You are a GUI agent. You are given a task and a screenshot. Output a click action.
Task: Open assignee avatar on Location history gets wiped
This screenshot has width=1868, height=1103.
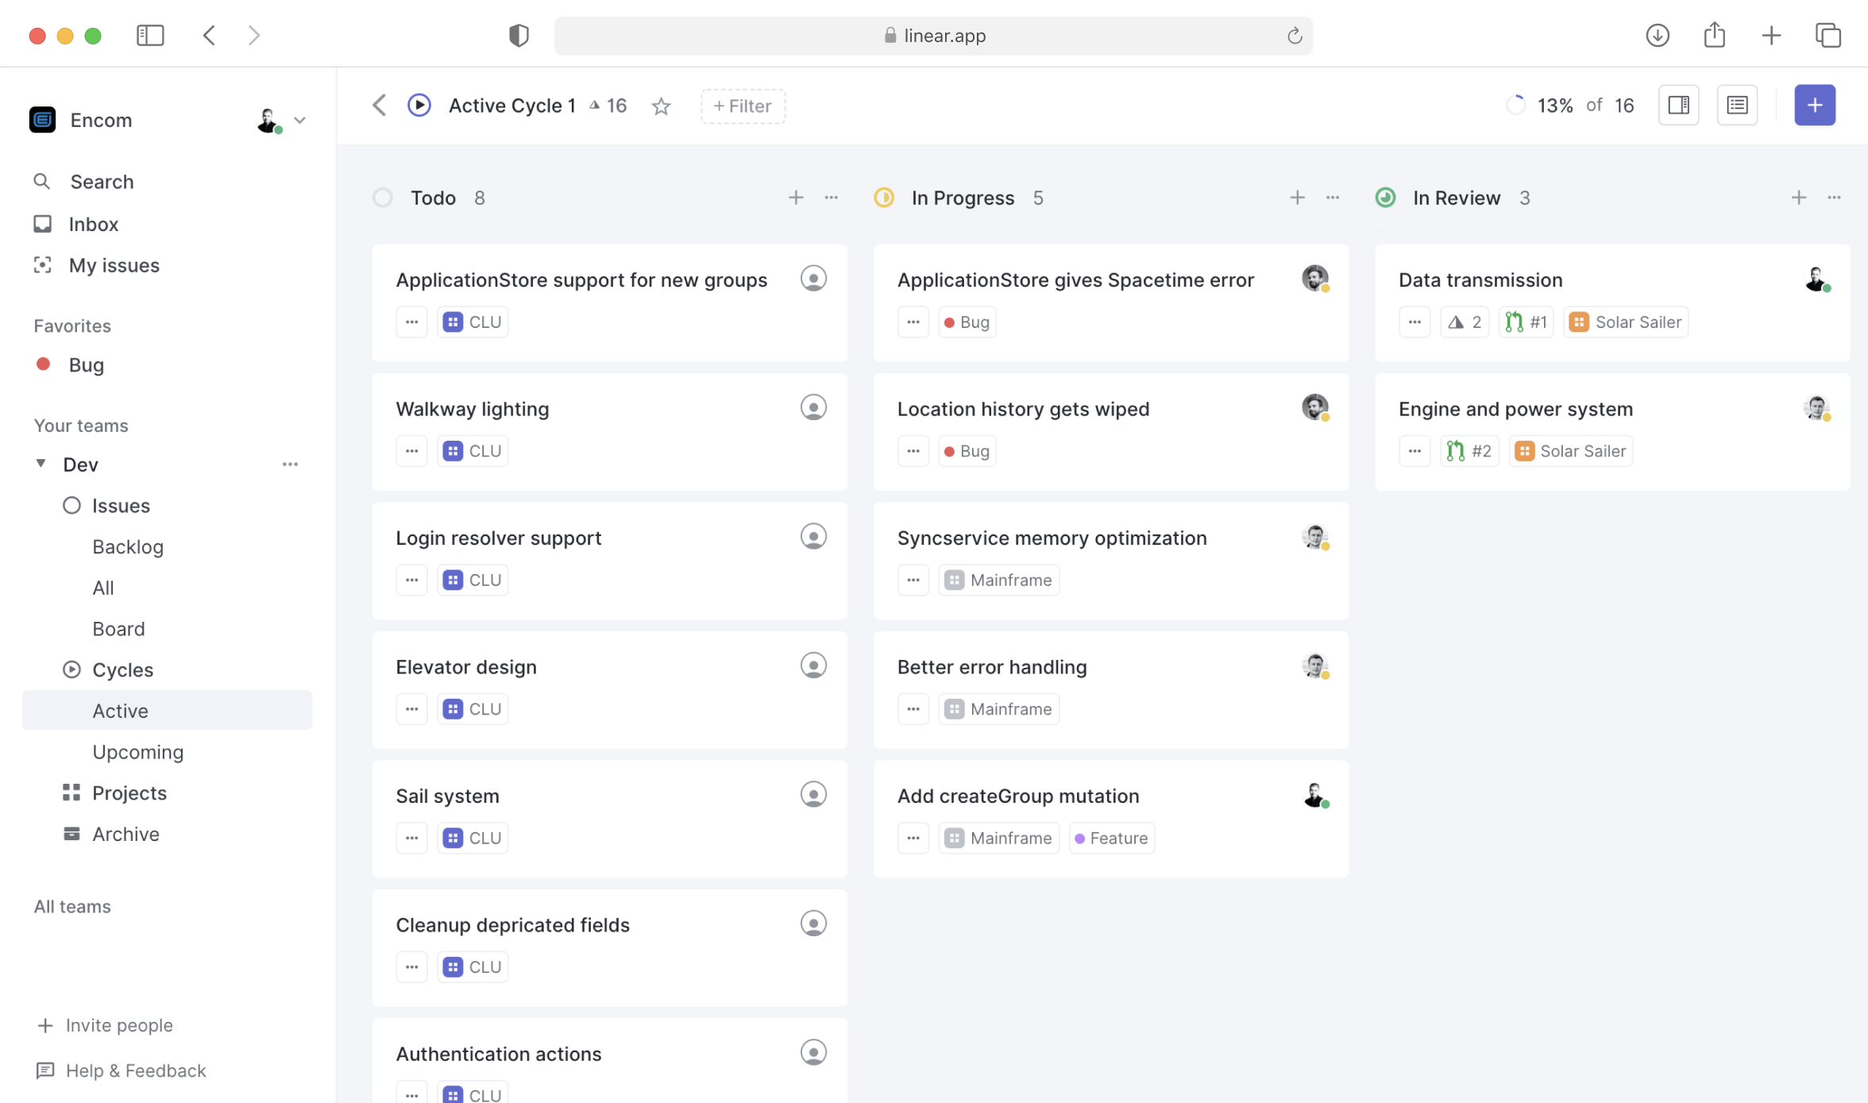(1315, 407)
